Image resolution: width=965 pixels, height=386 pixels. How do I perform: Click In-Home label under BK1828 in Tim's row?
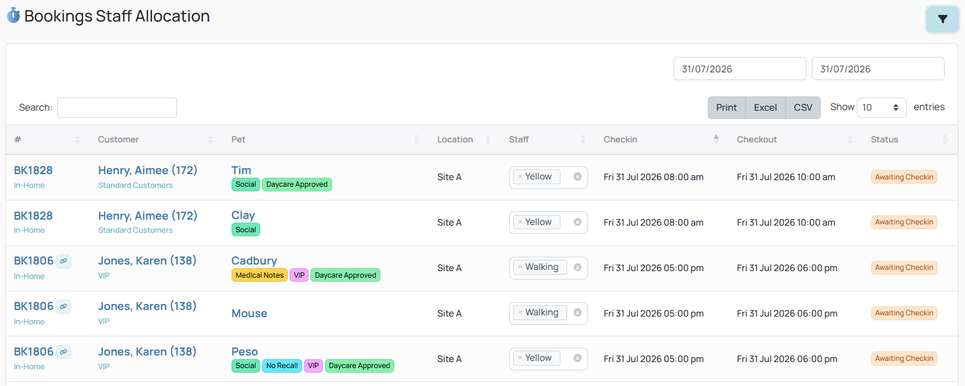[x=29, y=186]
